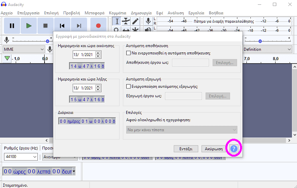
Task: Start playback with the green Play button
Action: coord(29,26)
